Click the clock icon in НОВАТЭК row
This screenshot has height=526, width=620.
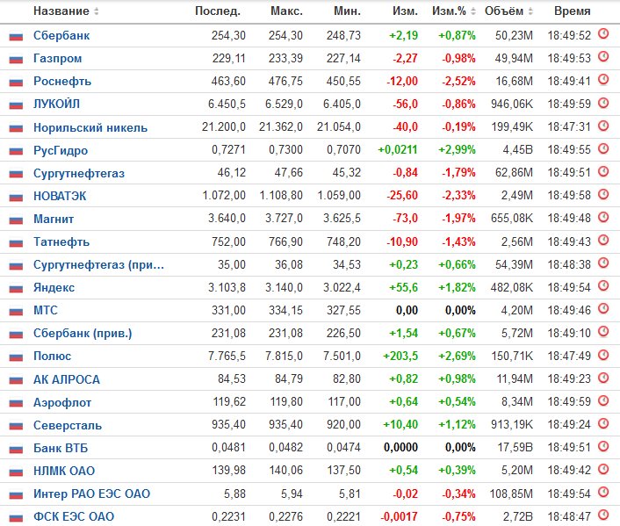[603, 194]
